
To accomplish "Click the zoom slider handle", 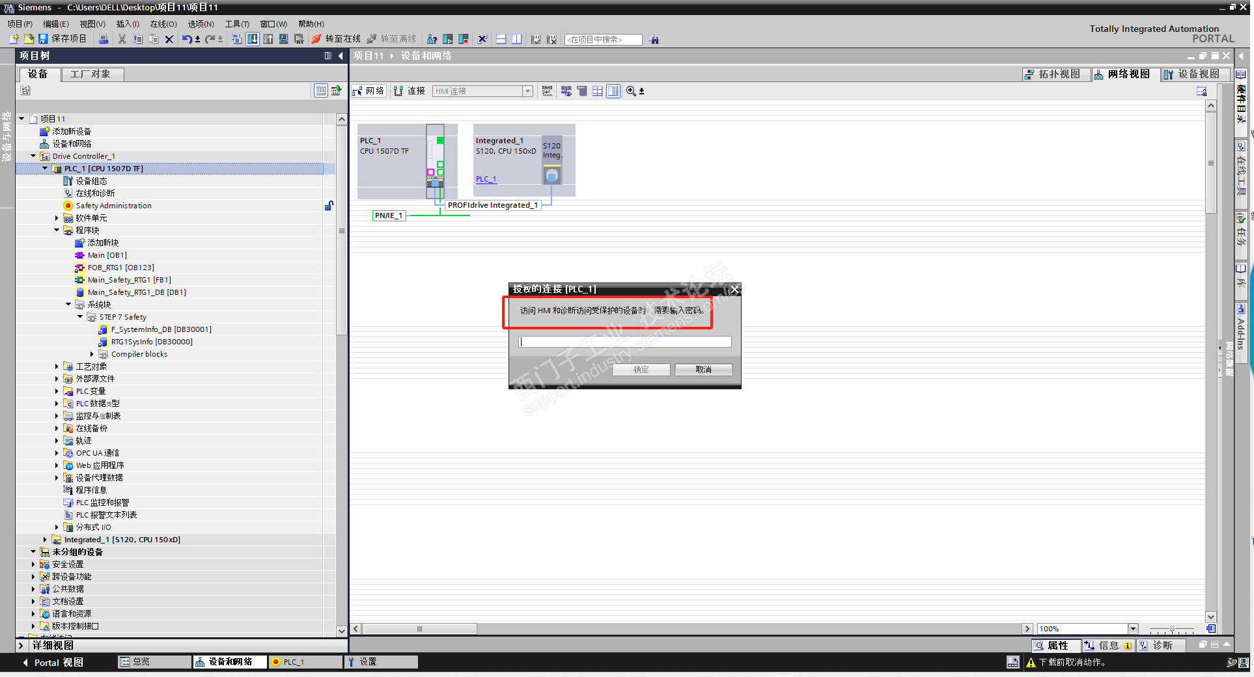I will (1172, 629).
